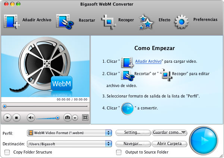
Task: Open the Efecto stars icon
Action: 146,22
